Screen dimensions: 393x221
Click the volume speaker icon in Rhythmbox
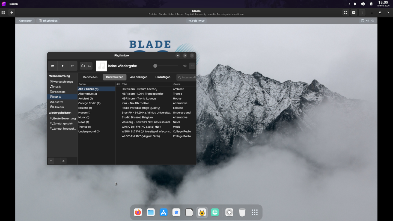point(185,66)
